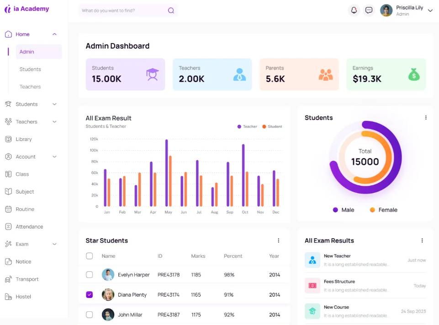Viewport: 439px width, 325px height.
Task: Click the search magnifier icon
Action: 171,11
